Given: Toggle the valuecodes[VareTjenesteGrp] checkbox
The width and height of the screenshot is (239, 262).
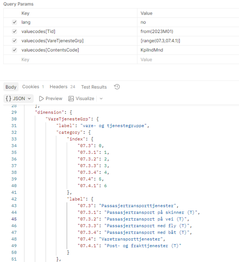Looking at the screenshot, I should point(14,41).
